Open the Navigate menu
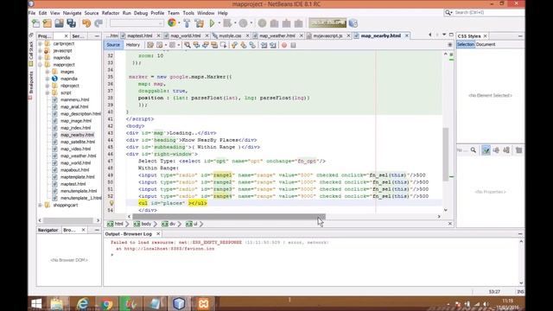Screen dimensions: 553x311 (x=72, y=13)
